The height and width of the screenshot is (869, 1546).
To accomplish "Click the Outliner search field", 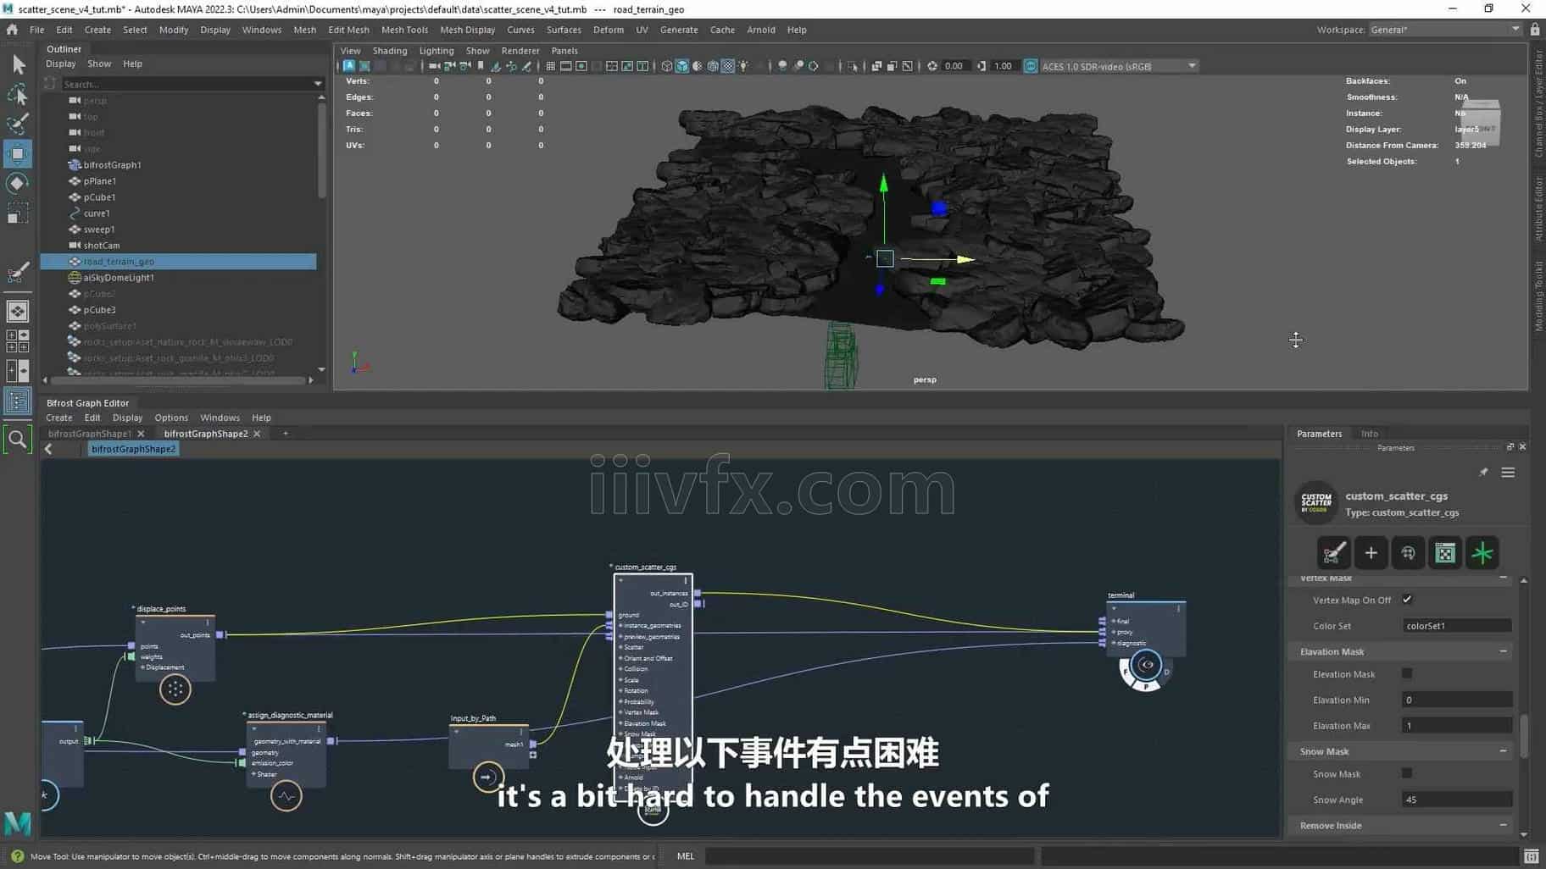I will pos(186,84).
